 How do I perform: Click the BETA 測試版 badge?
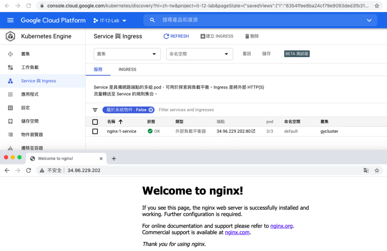point(297,54)
